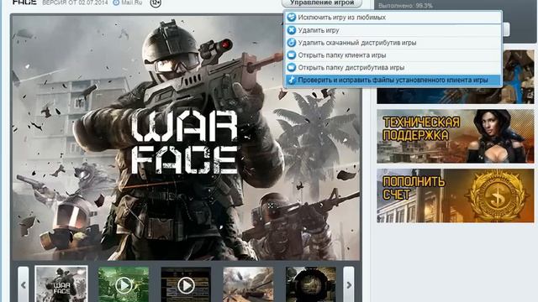
Task: Click Проверить и исправить файлы установленного клиента
Action: 393,81
